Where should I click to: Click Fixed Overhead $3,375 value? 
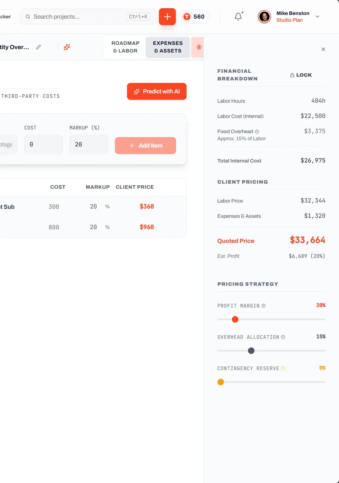[x=314, y=131]
